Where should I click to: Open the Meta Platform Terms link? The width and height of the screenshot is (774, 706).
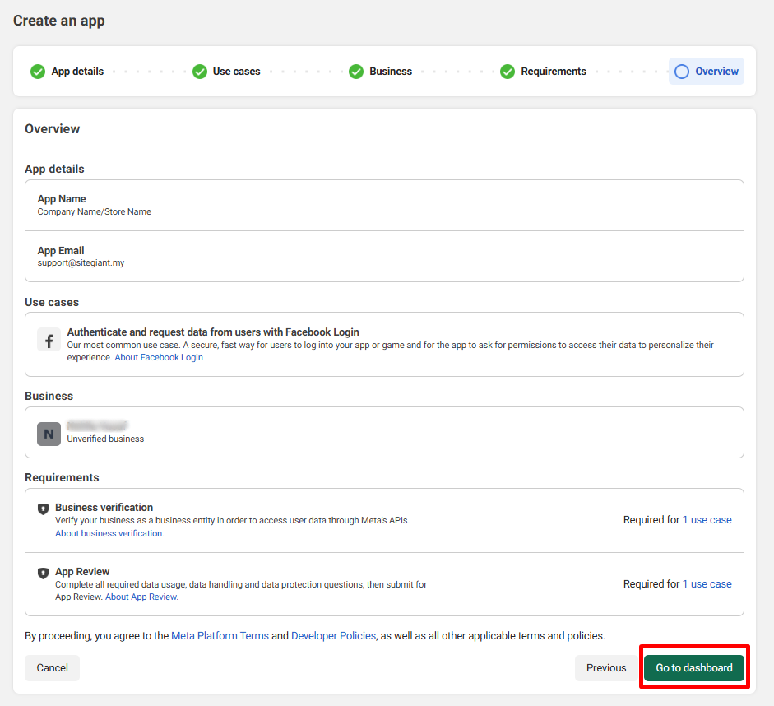tap(220, 636)
